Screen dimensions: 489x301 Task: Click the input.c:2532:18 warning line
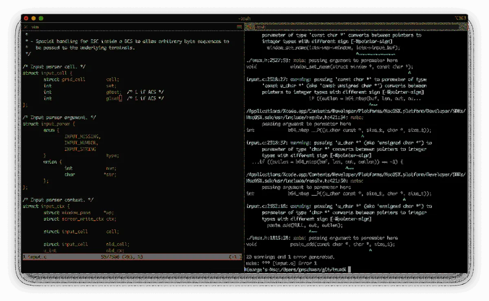tap(339, 206)
